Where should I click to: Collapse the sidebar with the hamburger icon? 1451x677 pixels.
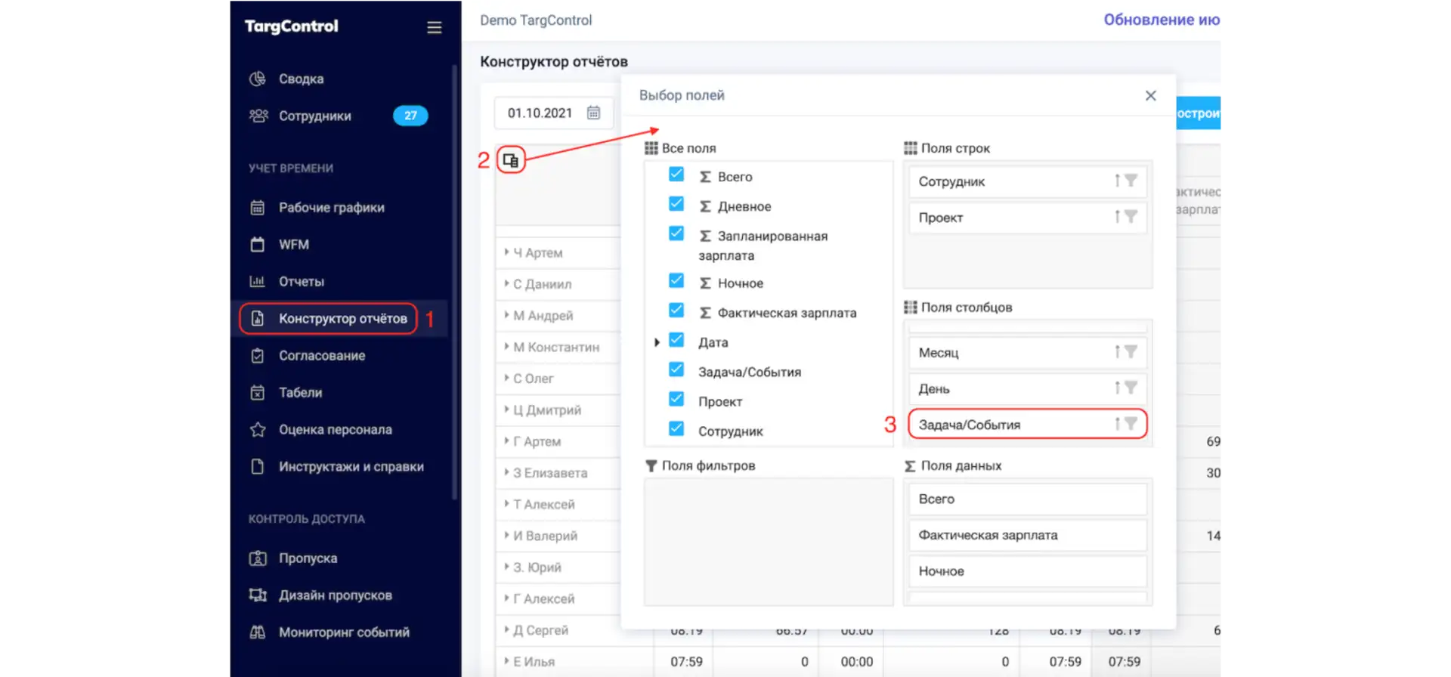(434, 28)
